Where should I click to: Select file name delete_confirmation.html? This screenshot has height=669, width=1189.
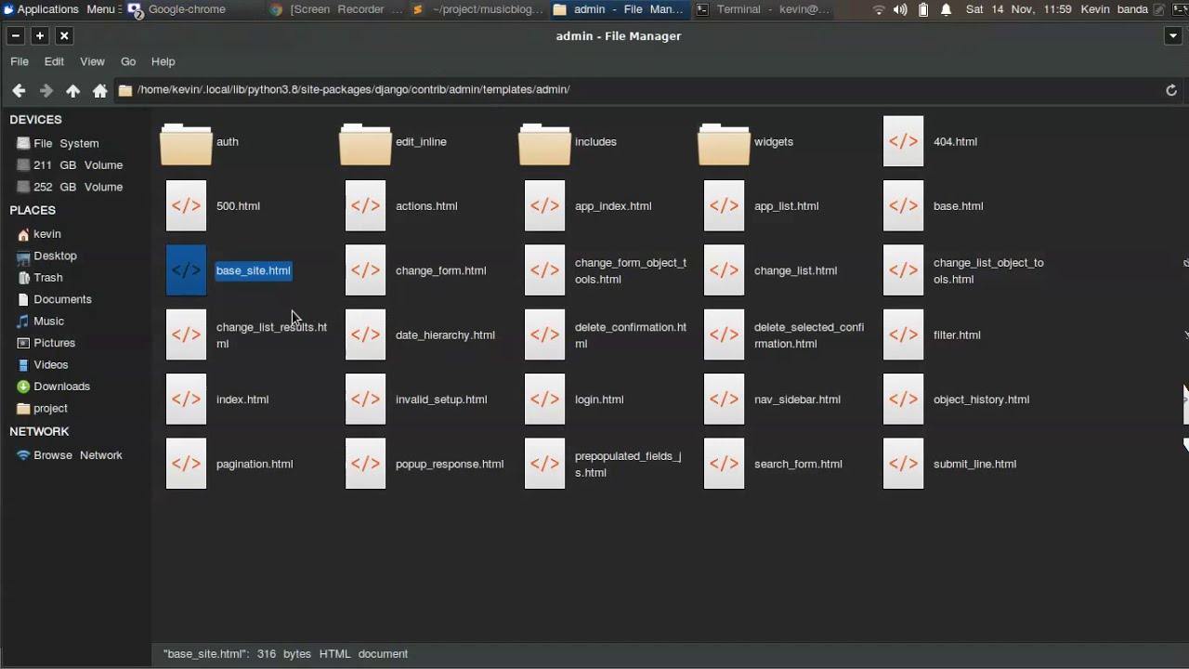pyautogui.click(x=631, y=335)
